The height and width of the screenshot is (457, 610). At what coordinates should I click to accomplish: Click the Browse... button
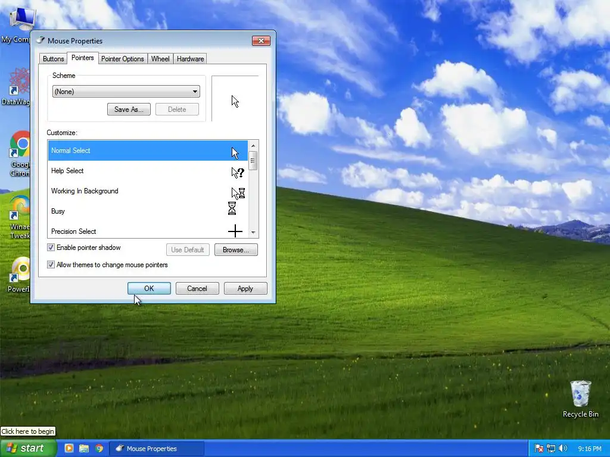pos(236,249)
